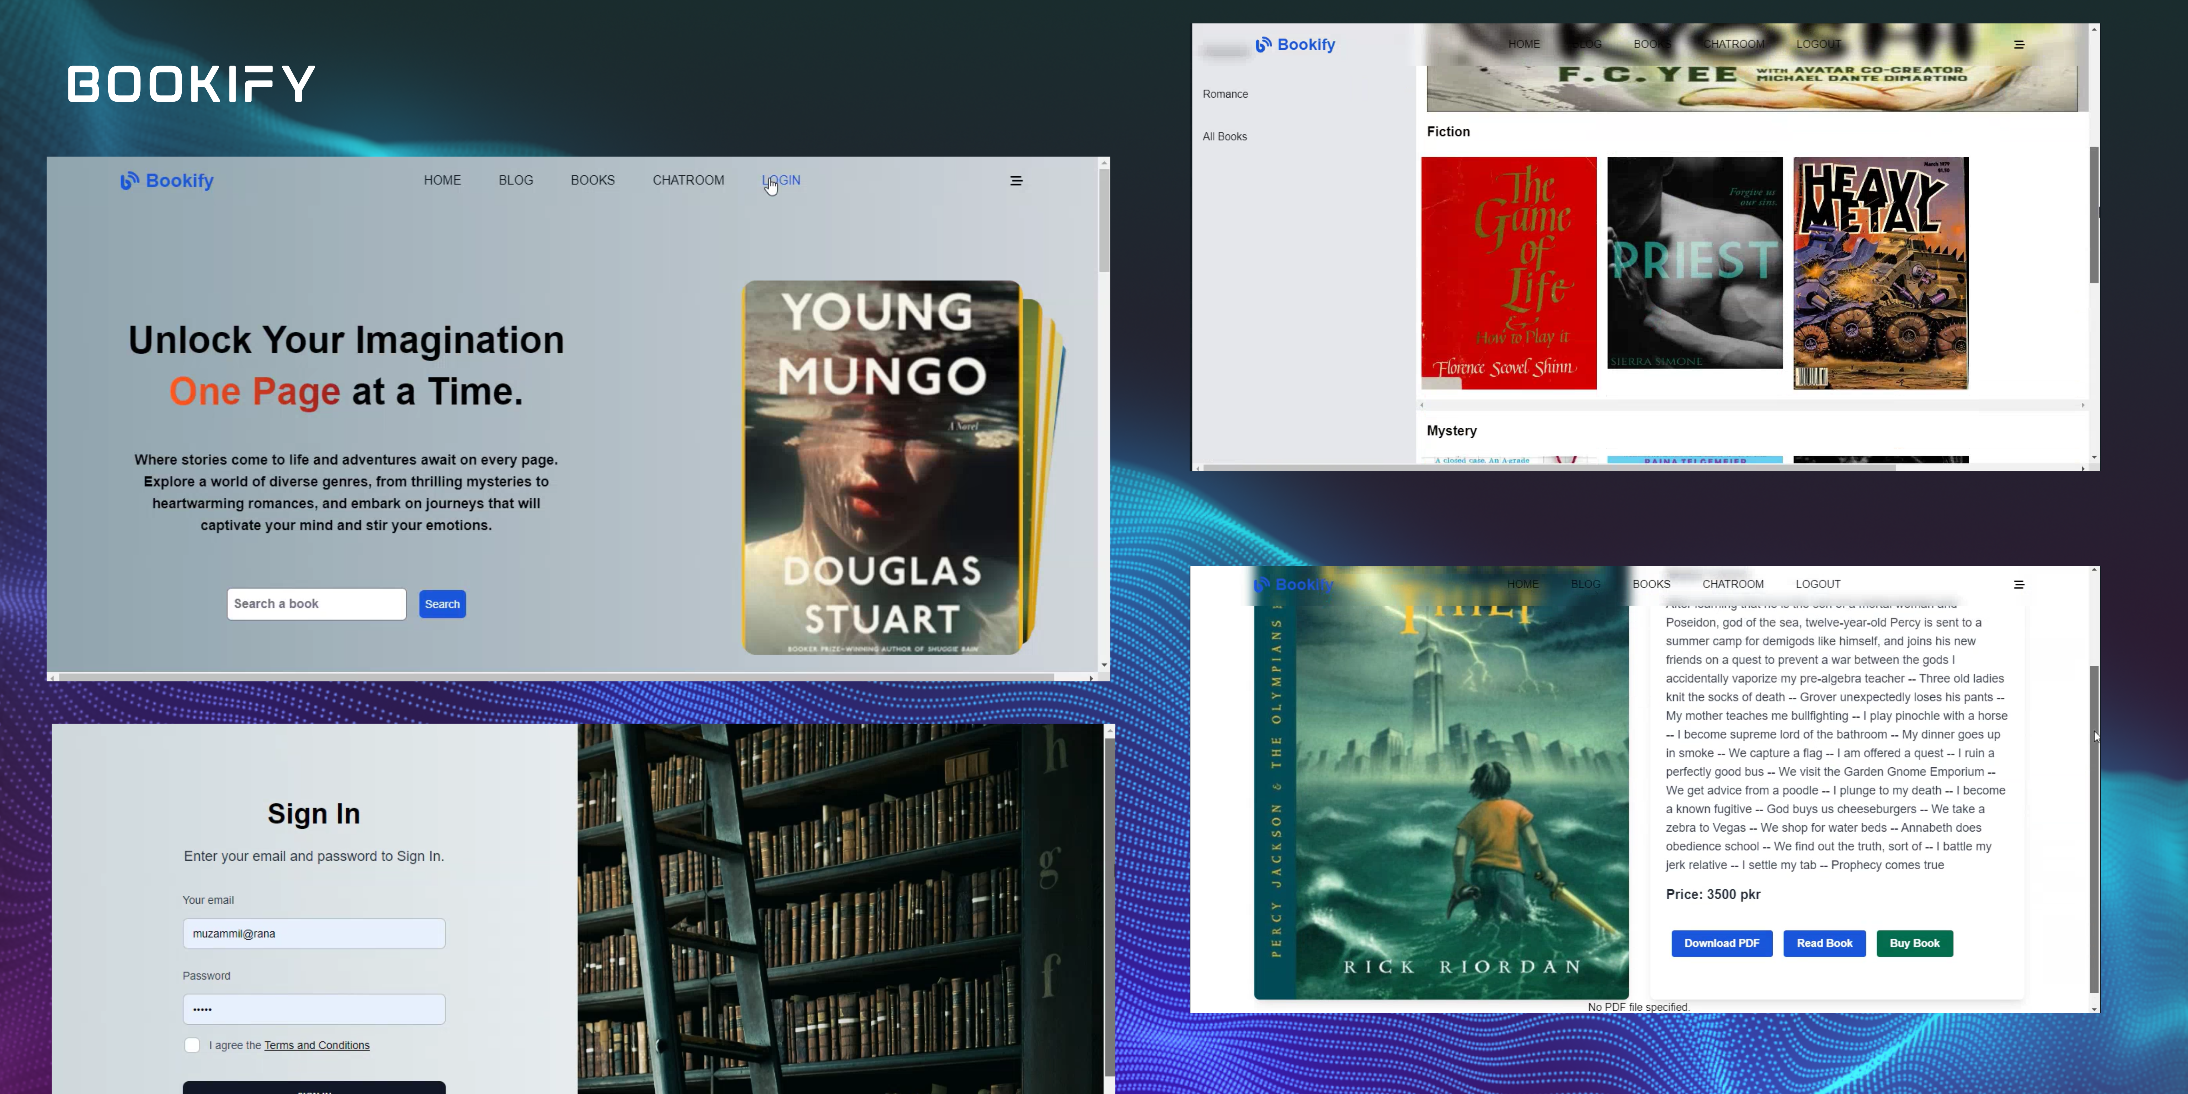
Task: Click LOGOUT in the Fiction books window navbar
Action: (x=1819, y=44)
